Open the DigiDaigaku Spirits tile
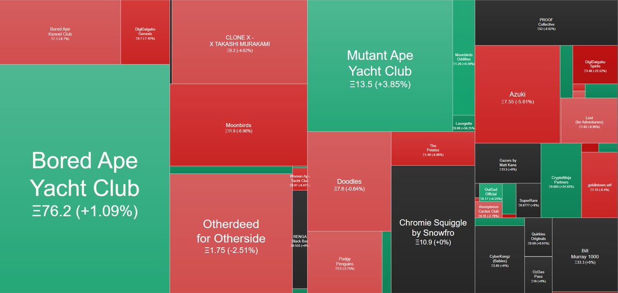Viewport: 618px width, 293px height. click(x=595, y=64)
